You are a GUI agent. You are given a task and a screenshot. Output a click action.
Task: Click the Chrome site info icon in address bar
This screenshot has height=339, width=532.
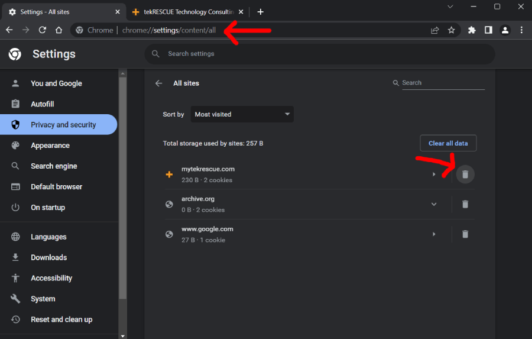click(79, 30)
